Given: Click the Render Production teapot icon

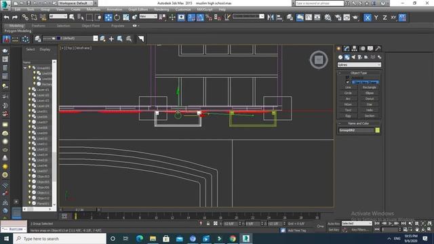Looking at the screenshot, I should [355, 18].
